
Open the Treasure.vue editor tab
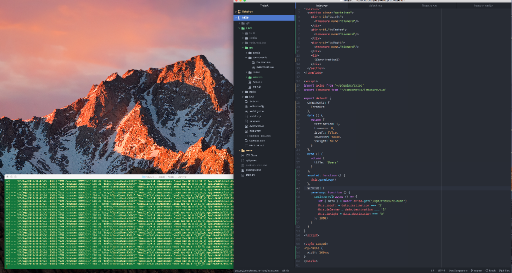pyautogui.click(x=429, y=6)
